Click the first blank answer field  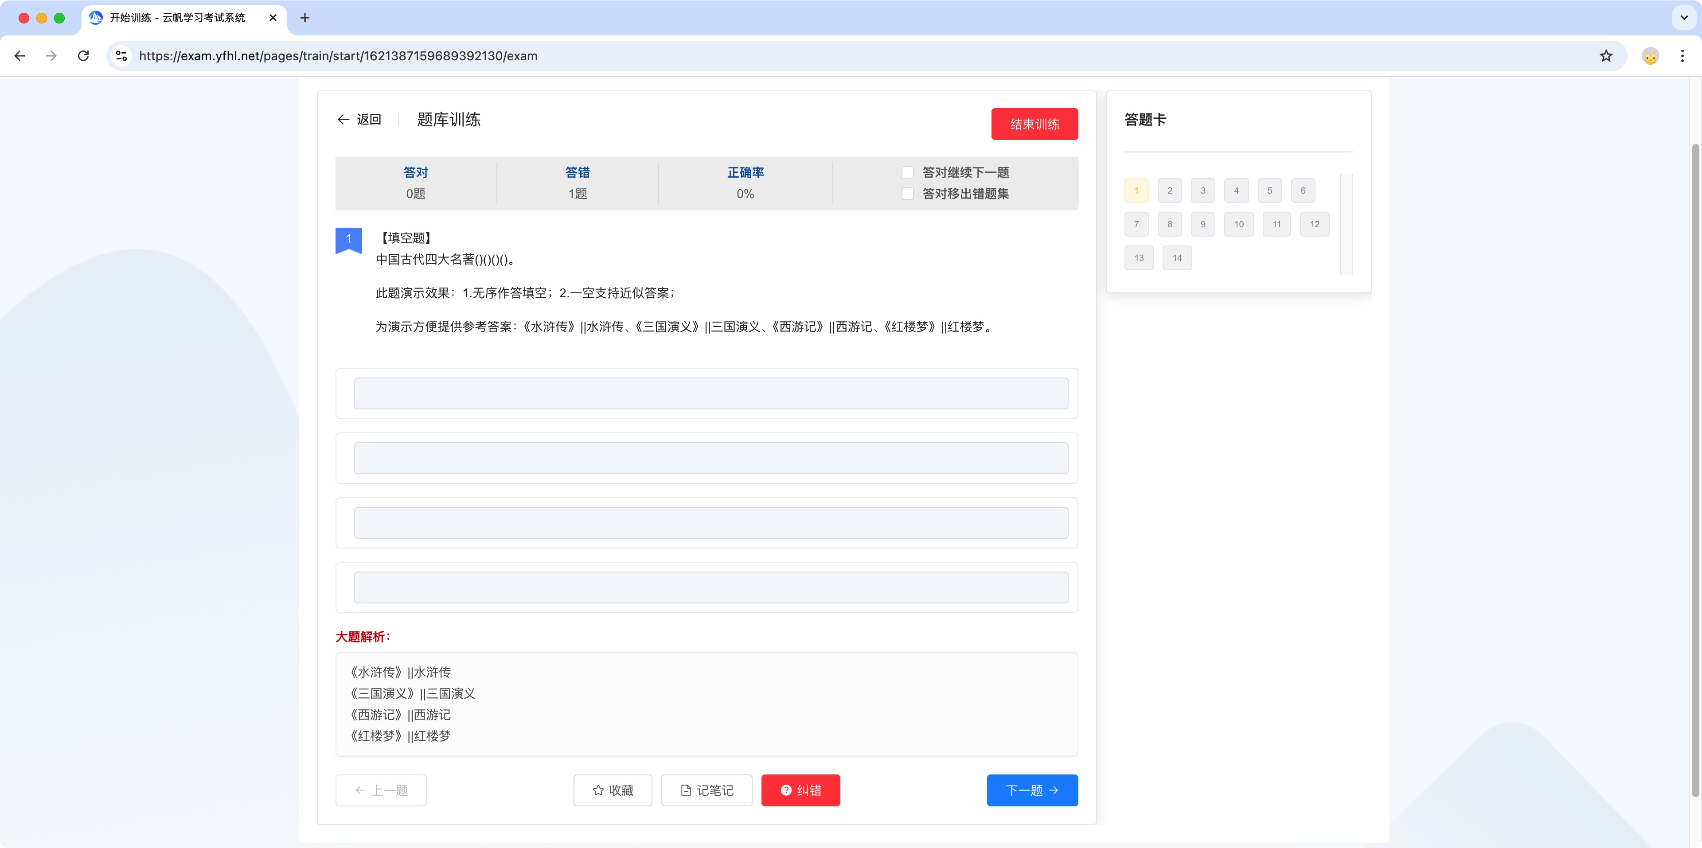pos(711,393)
